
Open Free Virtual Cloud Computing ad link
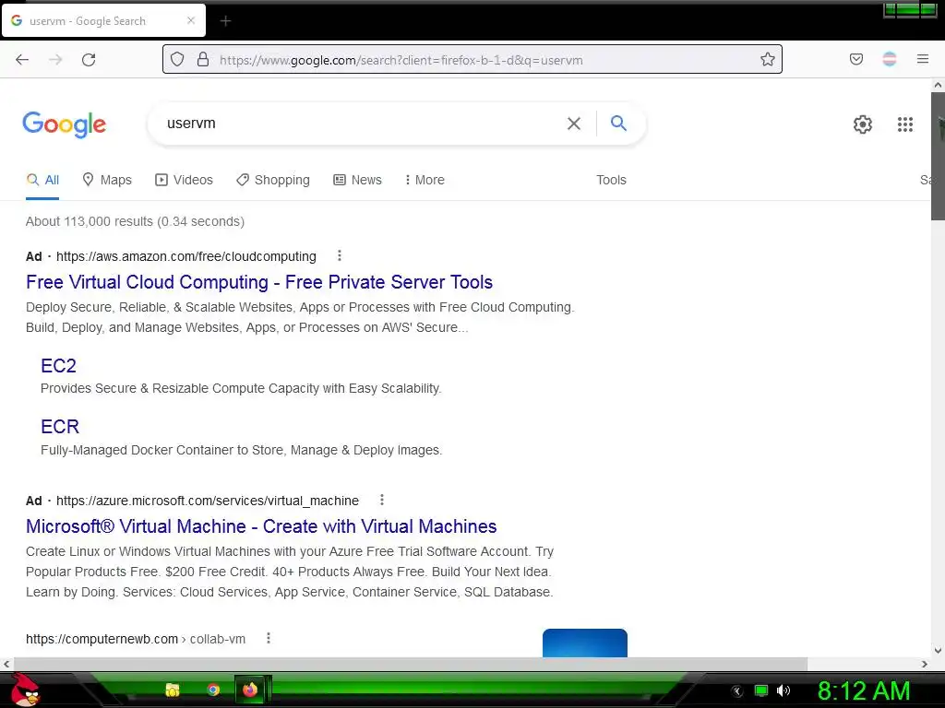click(x=259, y=282)
